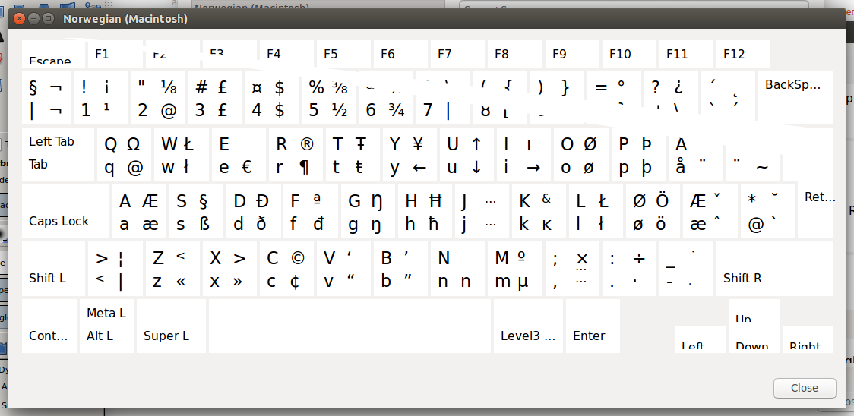Click the G key with eng symbol
The width and height of the screenshot is (854, 416).
pyautogui.click(x=368, y=211)
